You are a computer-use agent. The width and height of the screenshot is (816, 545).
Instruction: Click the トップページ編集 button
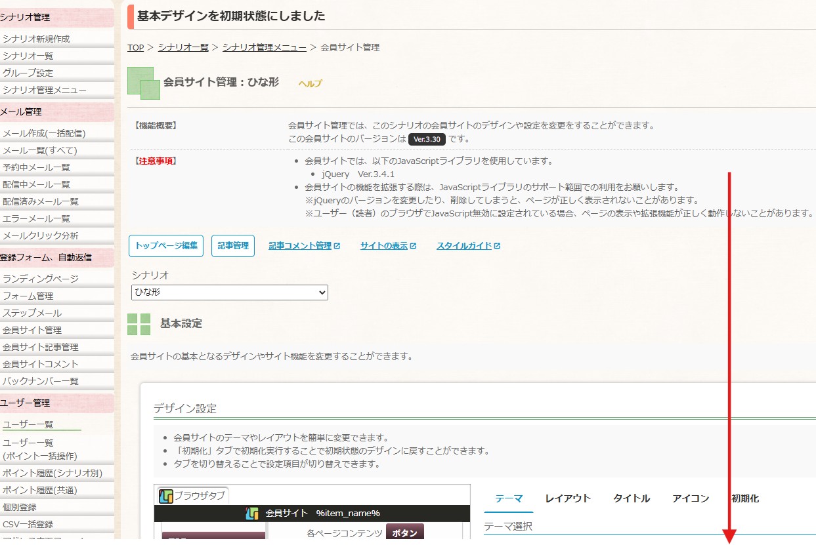tap(166, 246)
